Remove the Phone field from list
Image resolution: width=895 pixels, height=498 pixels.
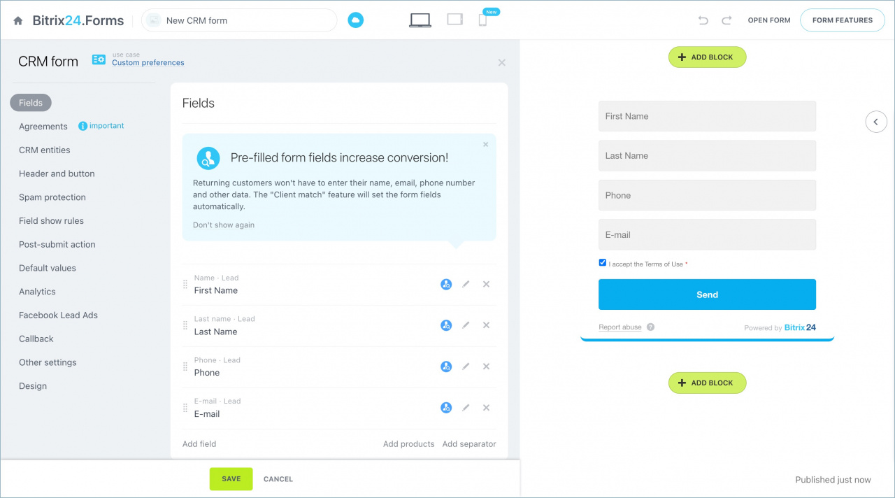tap(487, 367)
